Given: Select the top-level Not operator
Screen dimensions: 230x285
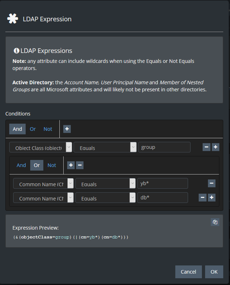Looking at the screenshot, I should 48,129.
